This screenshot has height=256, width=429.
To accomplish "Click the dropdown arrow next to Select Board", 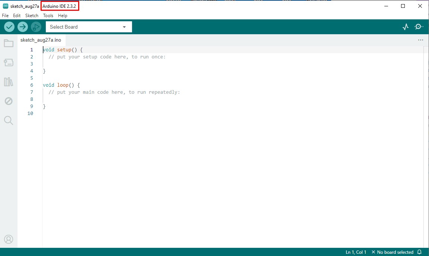I will 124,26.
